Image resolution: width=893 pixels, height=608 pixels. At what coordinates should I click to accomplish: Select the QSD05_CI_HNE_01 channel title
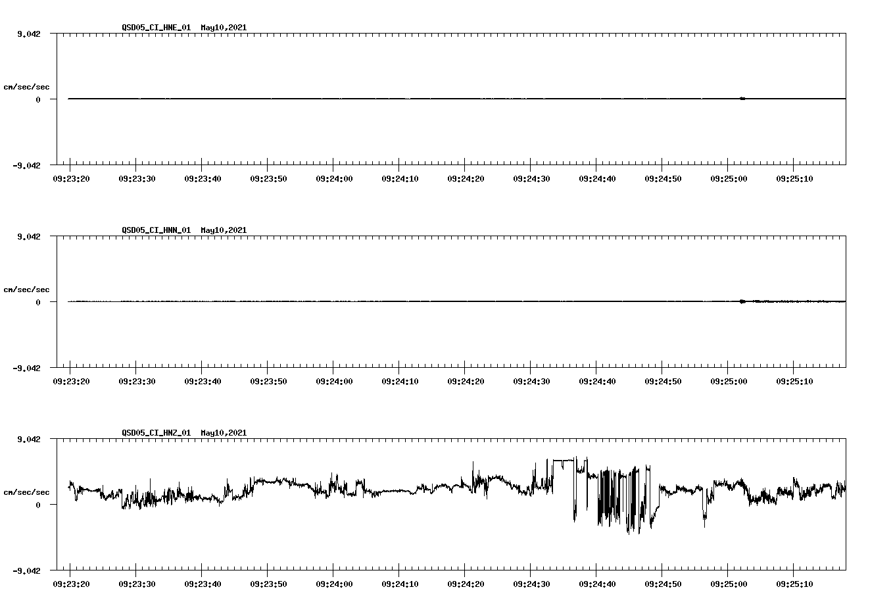click(x=156, y=28)
